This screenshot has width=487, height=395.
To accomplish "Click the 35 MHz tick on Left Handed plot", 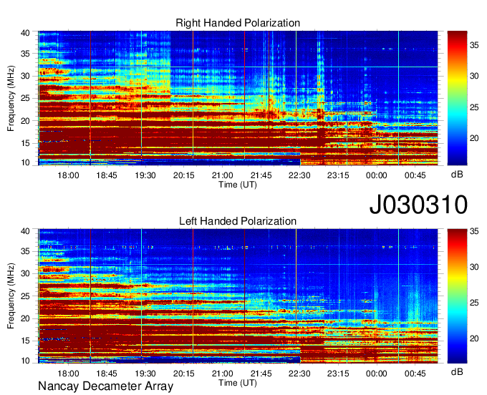I will 25,252.
